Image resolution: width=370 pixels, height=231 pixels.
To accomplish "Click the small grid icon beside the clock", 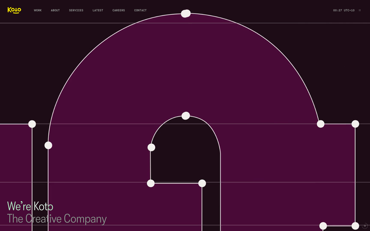I will pos(360,10).
